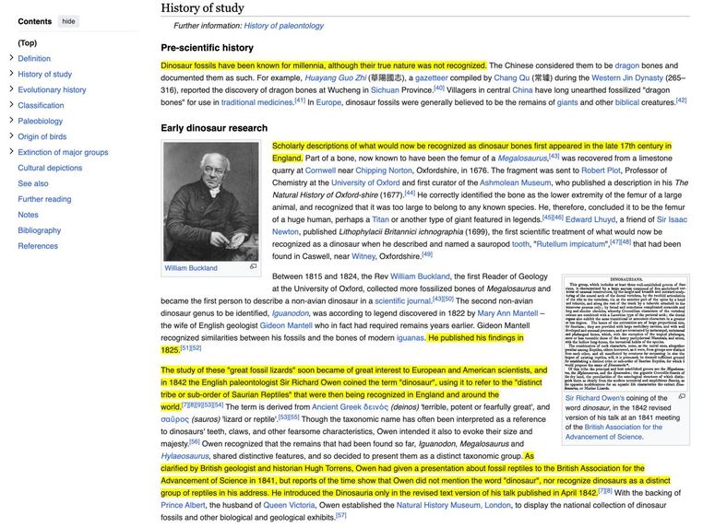Go to See also section
This screenshot has width=703, height=528.
(32, 183)
